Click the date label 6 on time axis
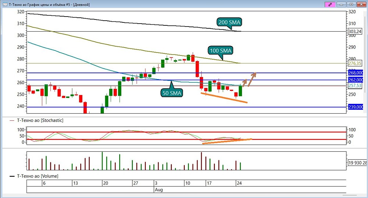 click(44, 183)
